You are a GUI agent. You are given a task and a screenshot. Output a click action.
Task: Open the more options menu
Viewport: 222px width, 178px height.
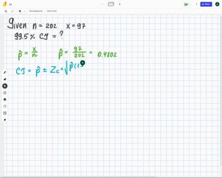(x=196, y=4)
